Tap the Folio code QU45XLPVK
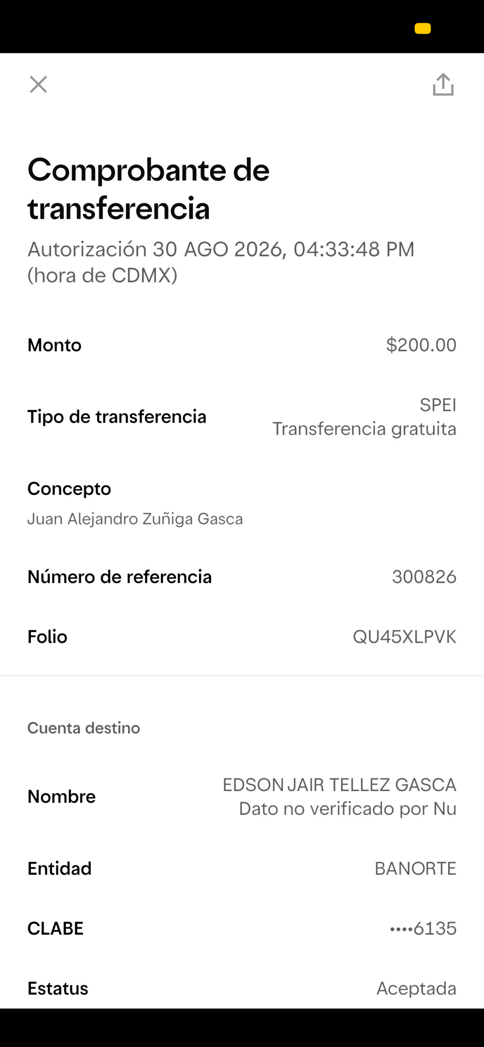The width and height of the screenshot is (484, 1047). tap(404, 637)
